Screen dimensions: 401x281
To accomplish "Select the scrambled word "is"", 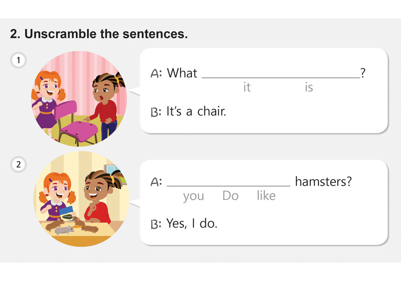I will tap(309, 87).
